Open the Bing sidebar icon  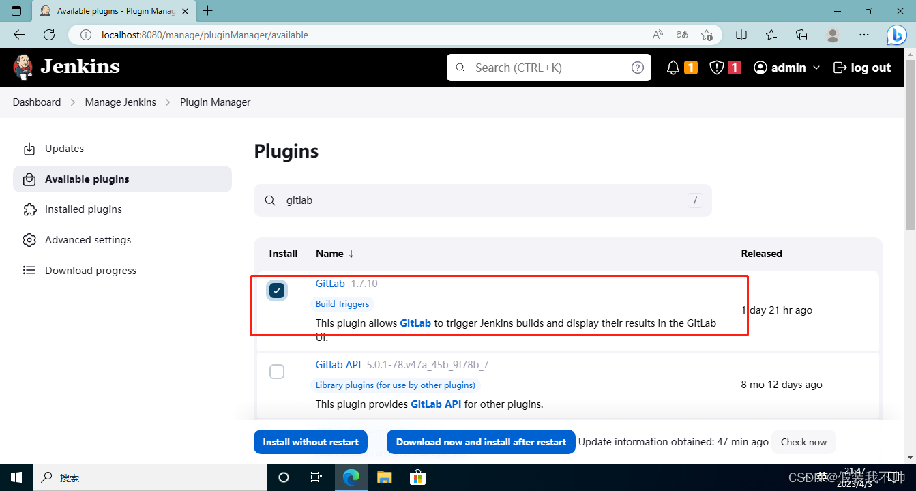896,35
